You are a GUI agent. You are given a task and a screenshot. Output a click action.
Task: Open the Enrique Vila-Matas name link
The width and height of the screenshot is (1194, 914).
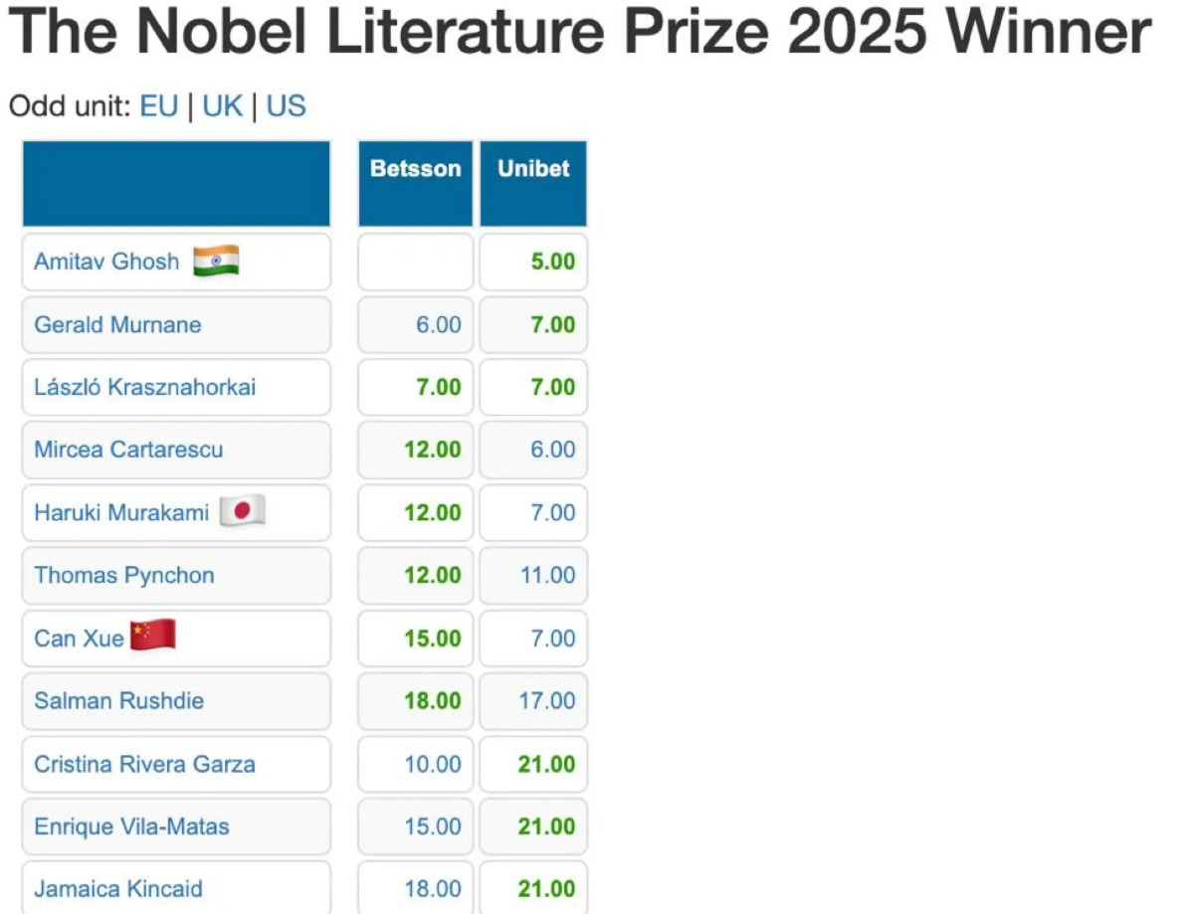coord(131,826)
